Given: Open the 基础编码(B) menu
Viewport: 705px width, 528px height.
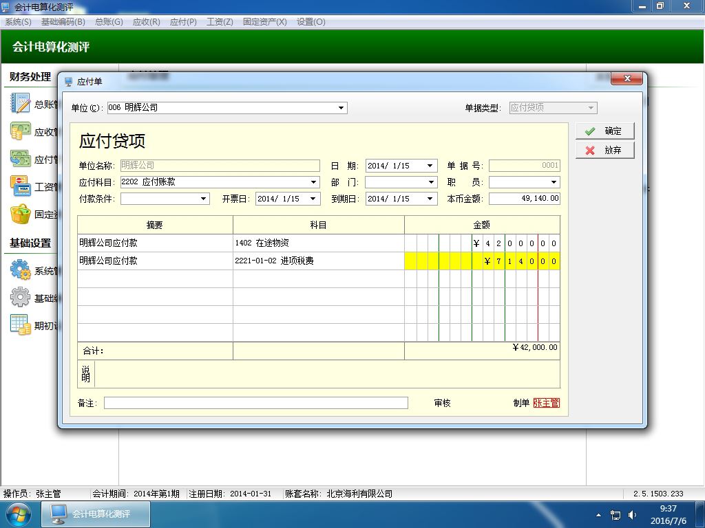Looking at the screenshot, I should coord(63,22).
